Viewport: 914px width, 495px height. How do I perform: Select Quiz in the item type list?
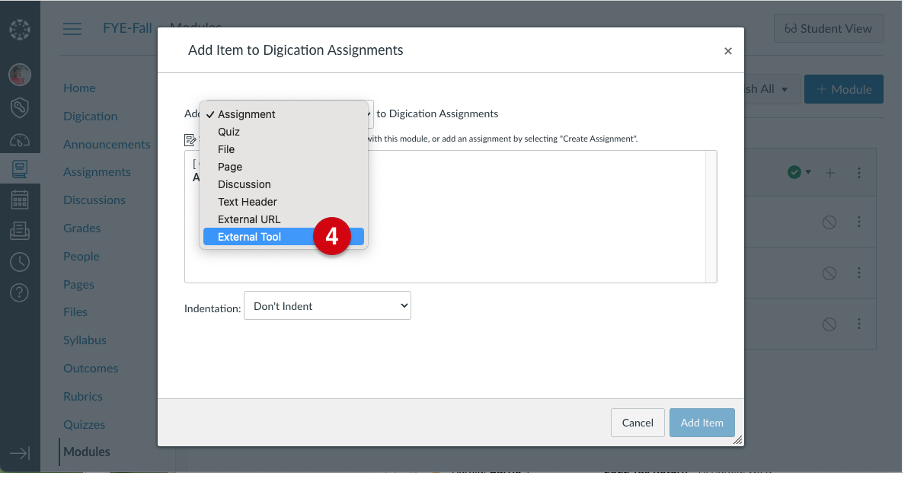tap(283, 132)
